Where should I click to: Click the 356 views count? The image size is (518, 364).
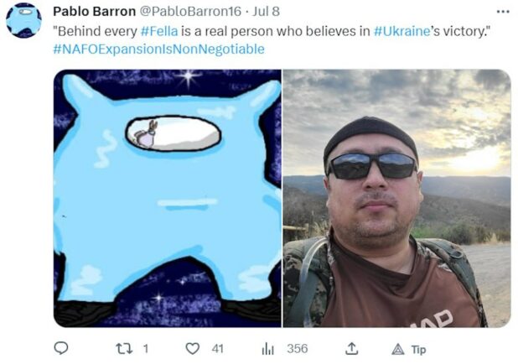(x=298, y=349)
